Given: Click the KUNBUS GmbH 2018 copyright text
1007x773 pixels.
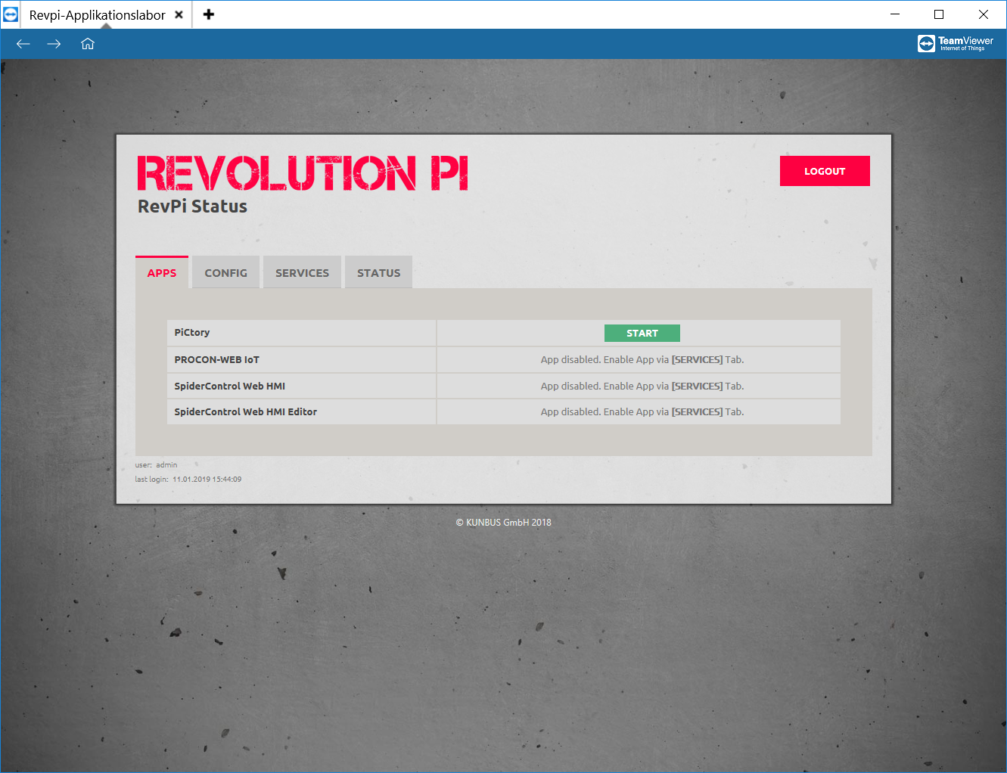Looking at the screenshot, I should pyautogui.click(x=503, y=522).
